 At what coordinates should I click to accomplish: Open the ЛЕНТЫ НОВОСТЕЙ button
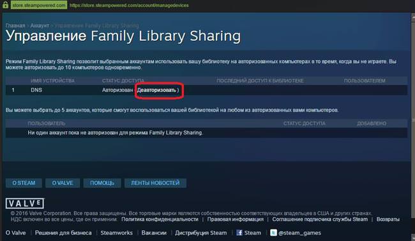[x=155, y=183]
